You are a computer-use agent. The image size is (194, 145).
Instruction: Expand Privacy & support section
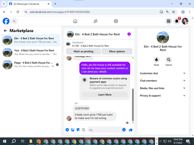tap(163, 96)
